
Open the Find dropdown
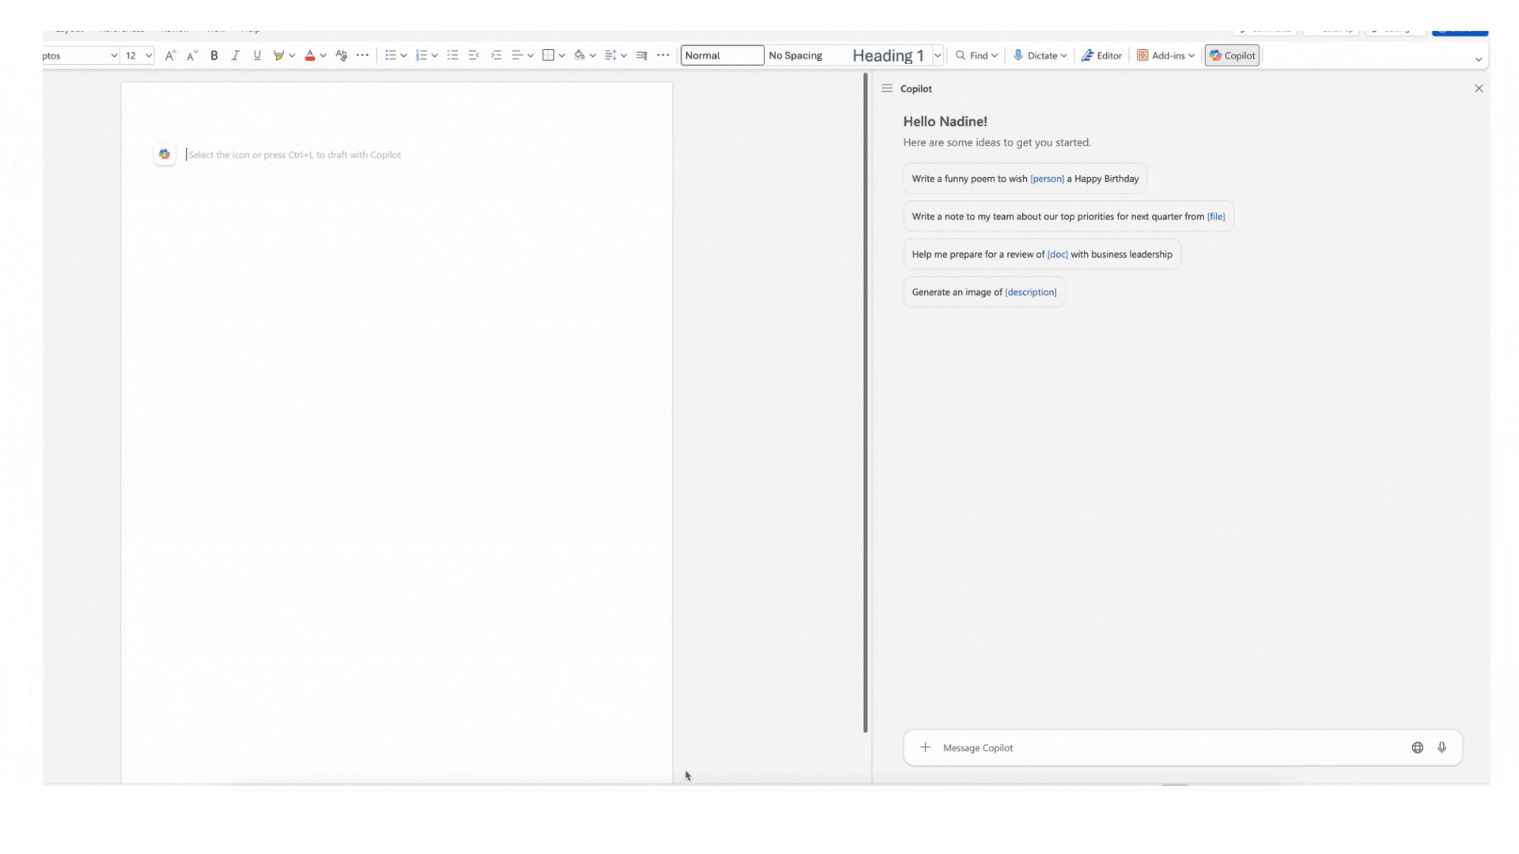click(x=976, y=55)
